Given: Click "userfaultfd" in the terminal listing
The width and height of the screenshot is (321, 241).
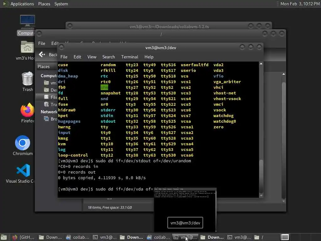Looking at the screenshot, I should pyautogui.click(x=194, y=65).
